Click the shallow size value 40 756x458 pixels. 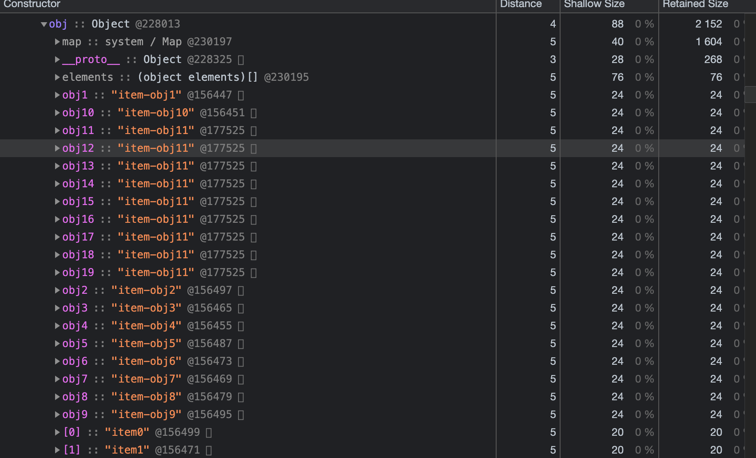click(x=617, y=42)
